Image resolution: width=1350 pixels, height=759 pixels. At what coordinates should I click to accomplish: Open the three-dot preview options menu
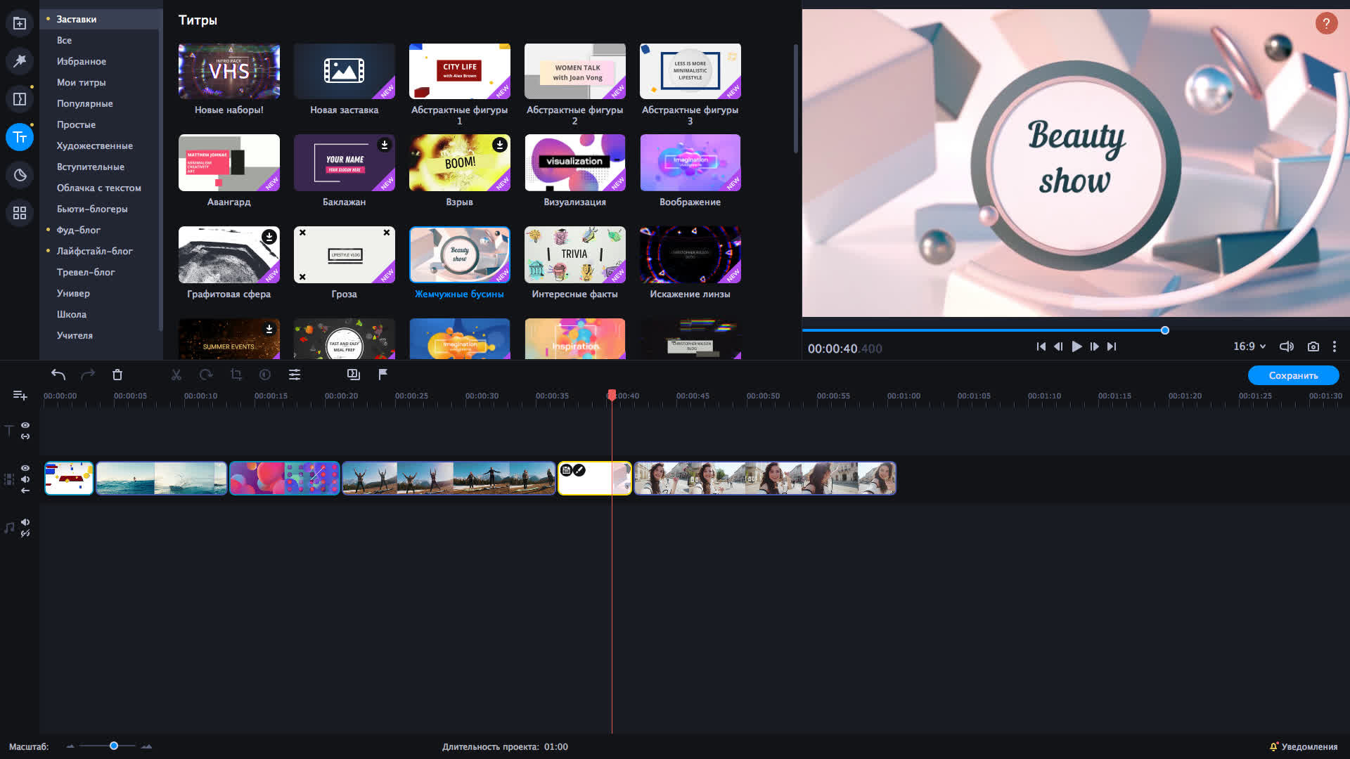click(1334, 346)
